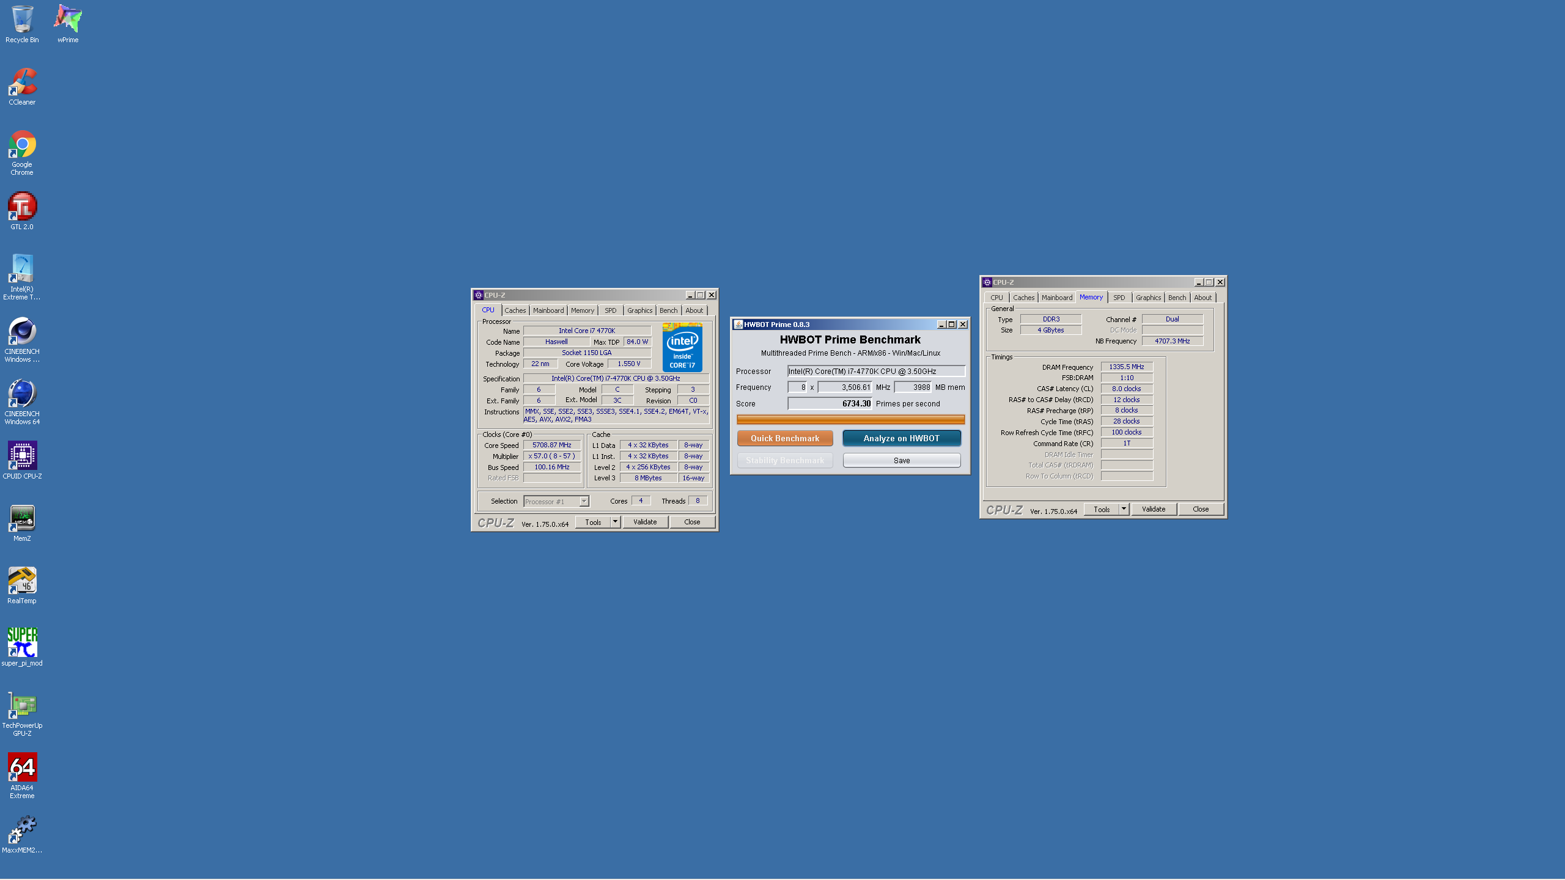Image resolution: width=1565 pixels, height=880 pixels.
Task: Click NB Frequency value 4707.3 MHz
Action: 1172,342
